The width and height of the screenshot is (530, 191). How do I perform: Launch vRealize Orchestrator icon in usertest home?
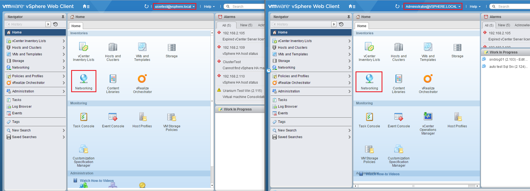point(142,84)
